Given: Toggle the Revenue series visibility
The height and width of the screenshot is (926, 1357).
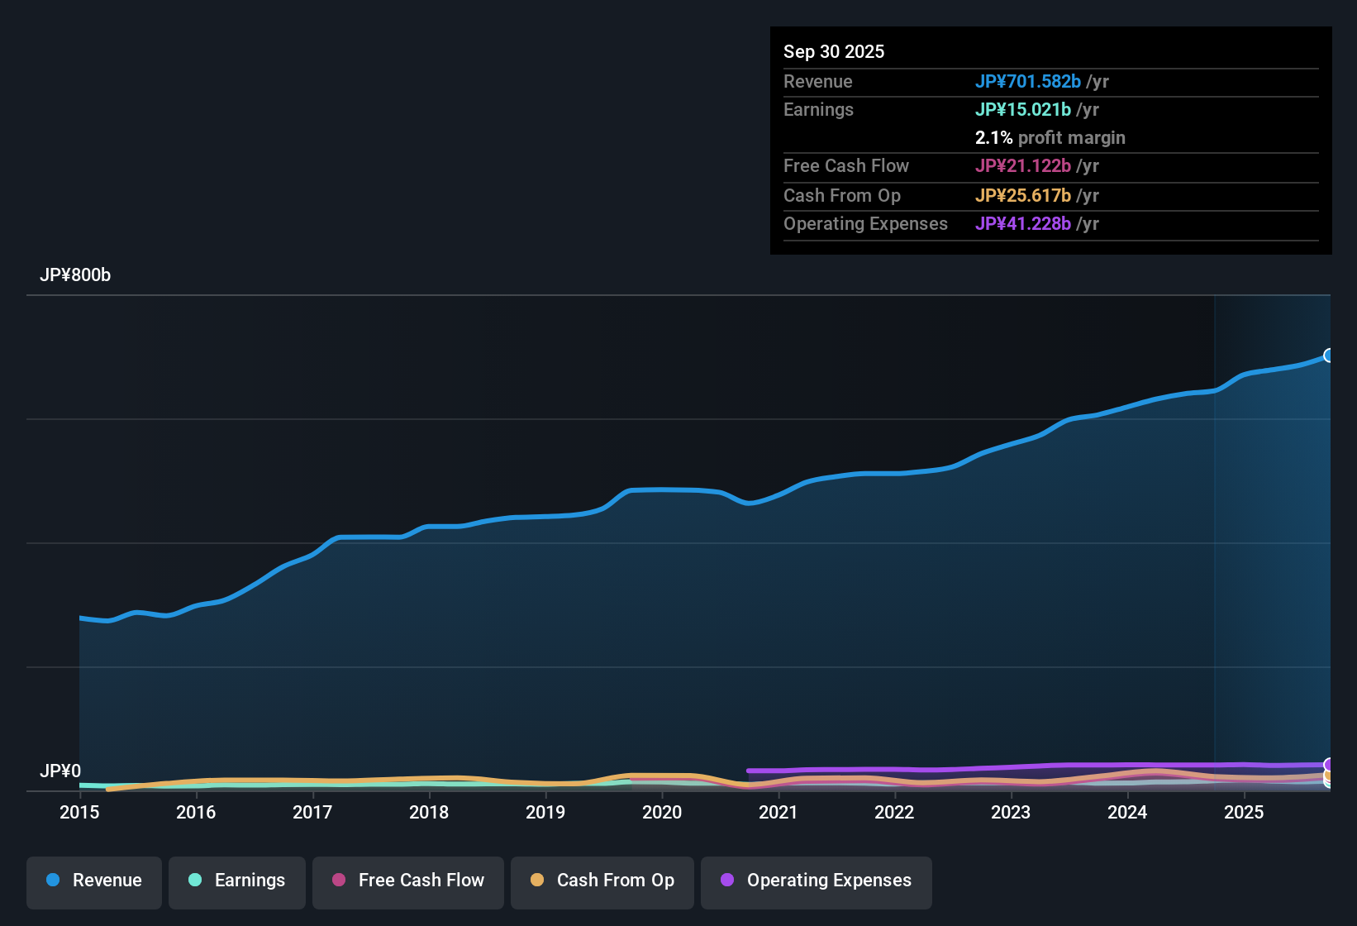Looking at the screenshot, I should (x=93, y=881).
